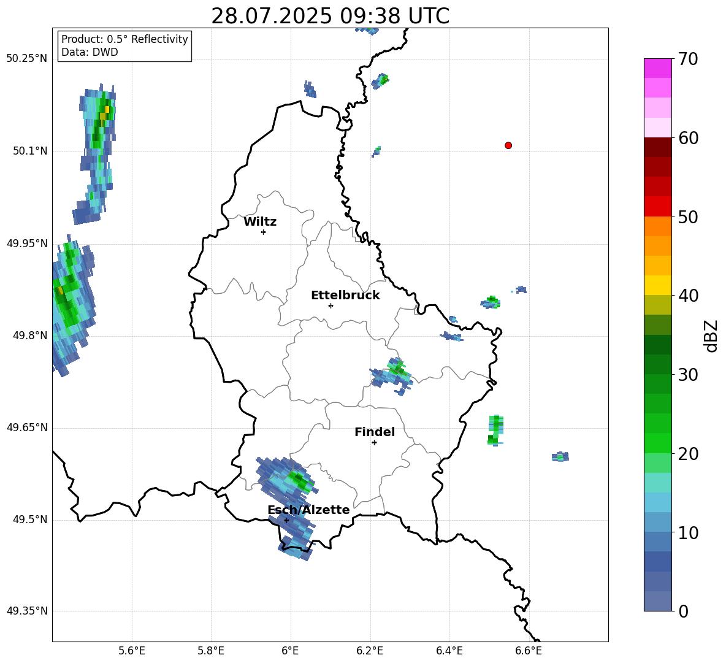Click the colorbar tick label 20
This screenshot has height=663, width=726.
point(689,454)
